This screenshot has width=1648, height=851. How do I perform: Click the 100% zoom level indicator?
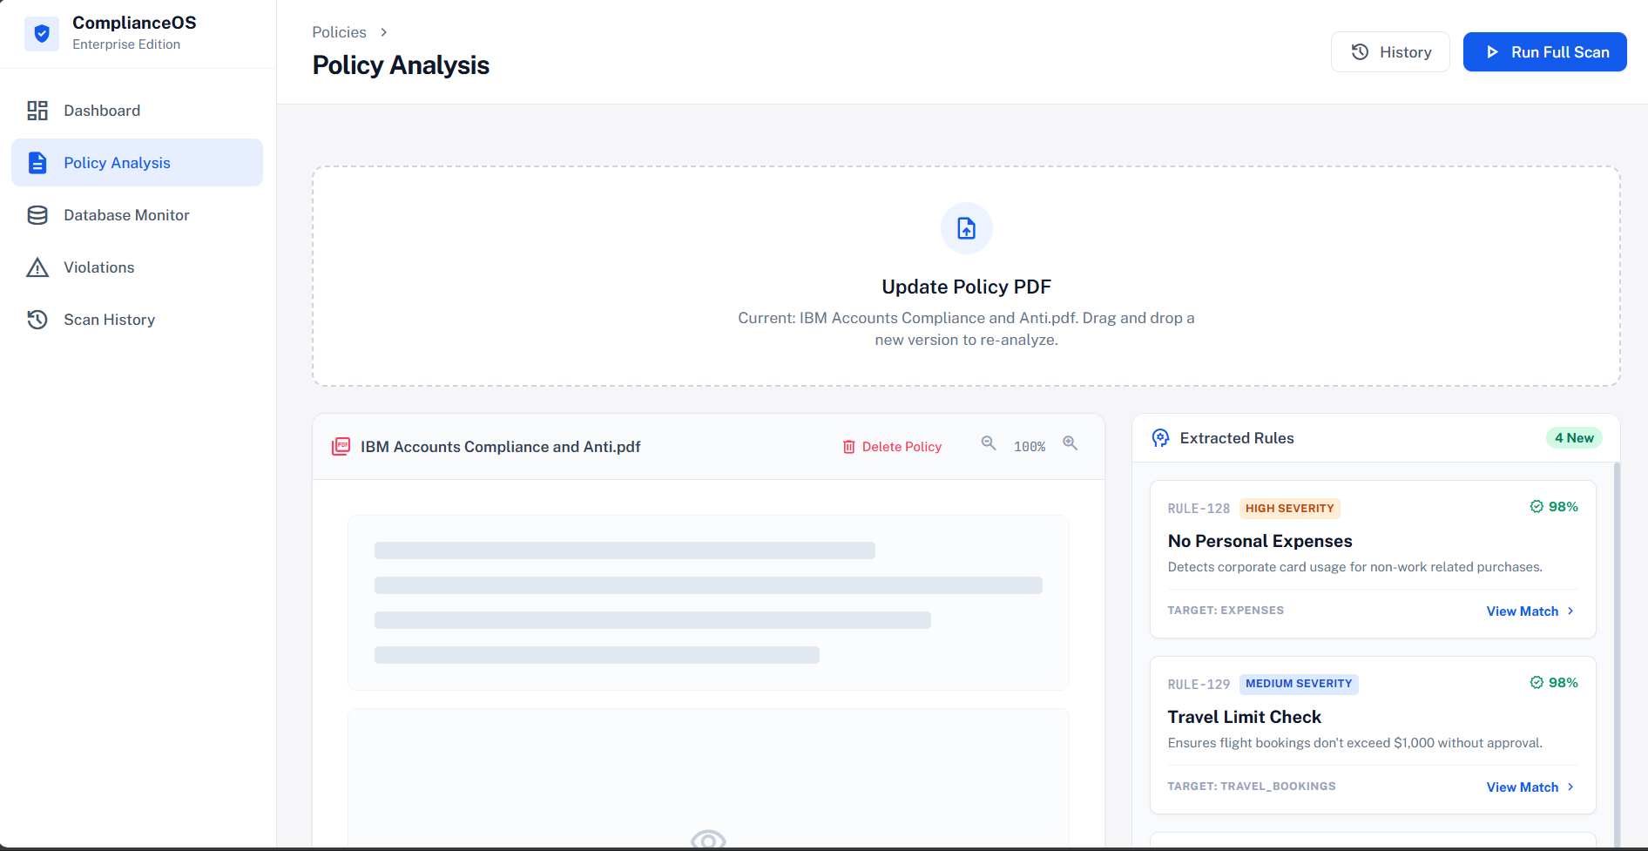[x=1030, y=446]
